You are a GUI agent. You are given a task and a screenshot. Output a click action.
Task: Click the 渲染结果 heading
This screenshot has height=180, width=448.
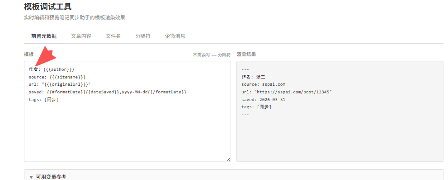pos(246,54)
